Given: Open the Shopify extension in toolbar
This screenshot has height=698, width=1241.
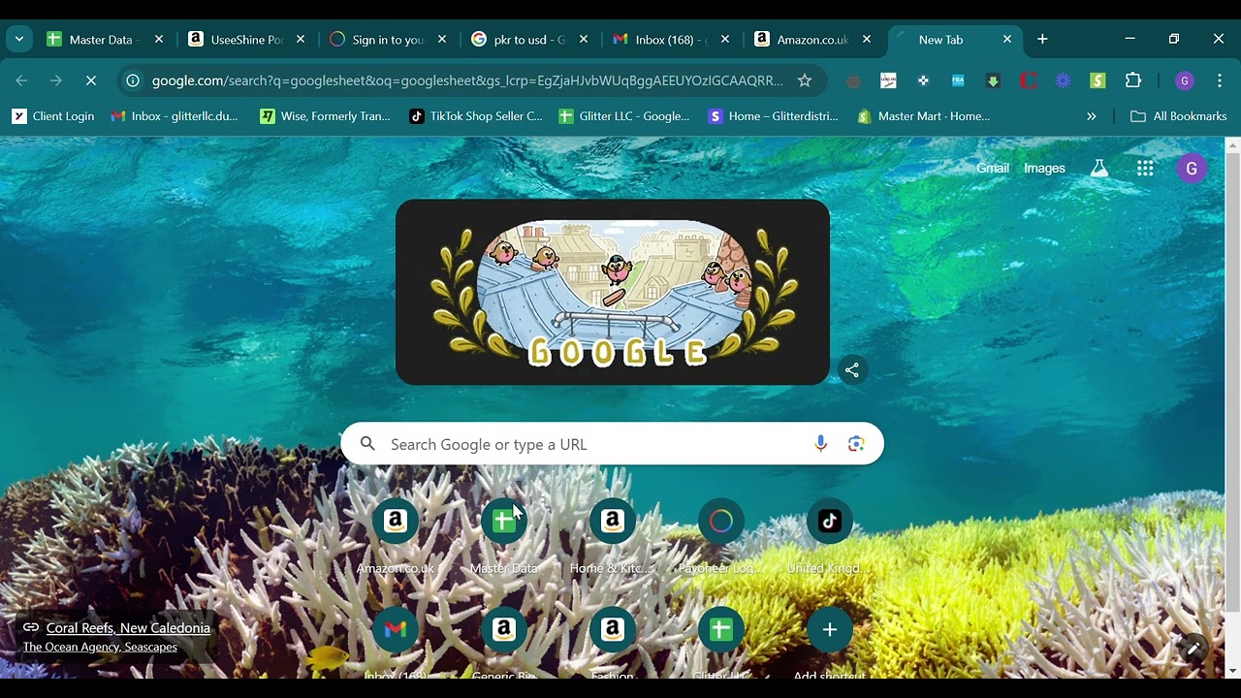Looking at the screenshot, I should click(x=1098, y=80).
